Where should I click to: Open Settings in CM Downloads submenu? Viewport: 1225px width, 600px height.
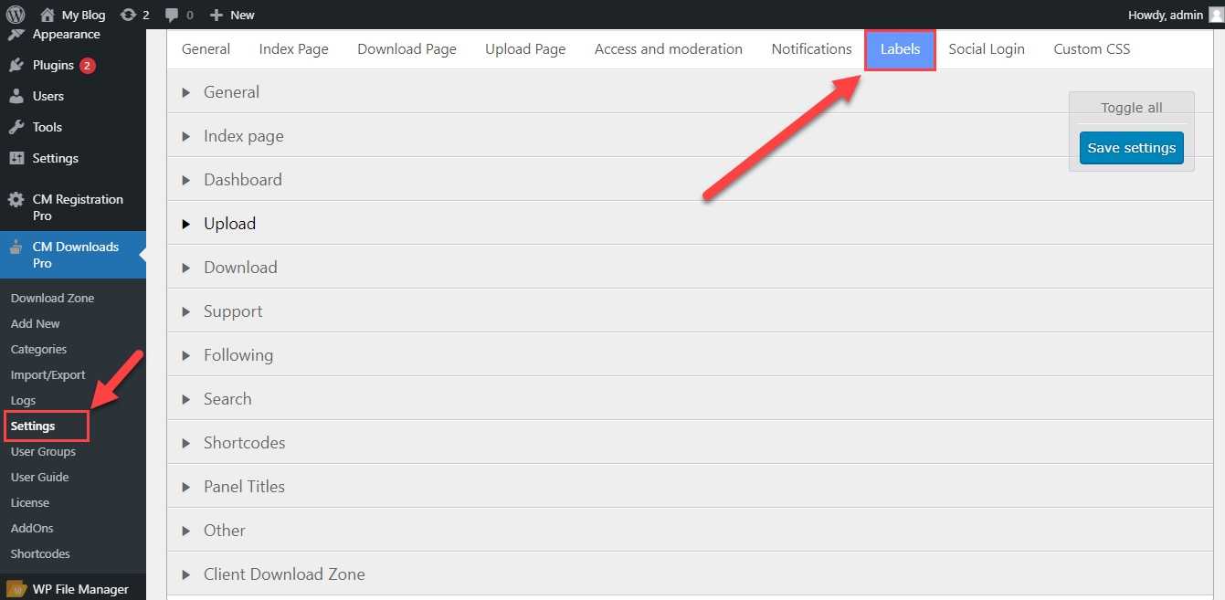point(33,426)
